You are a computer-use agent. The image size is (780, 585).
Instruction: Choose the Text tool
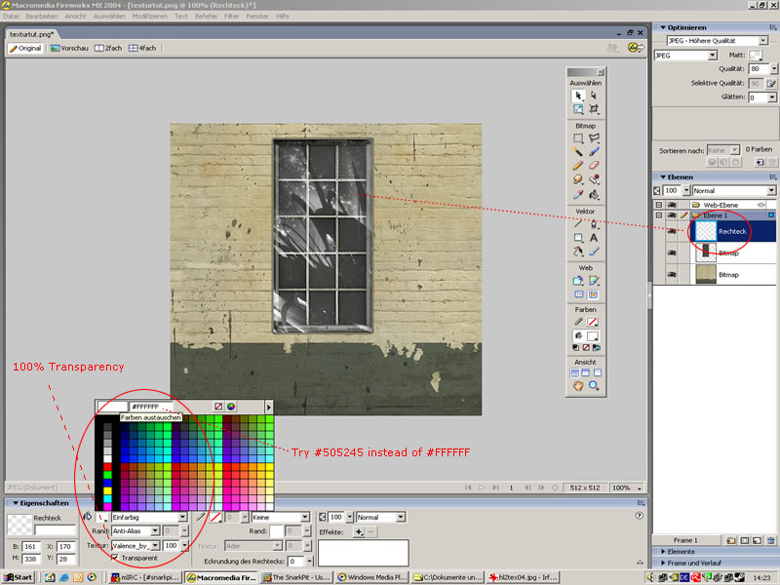(x=594, y=237)
